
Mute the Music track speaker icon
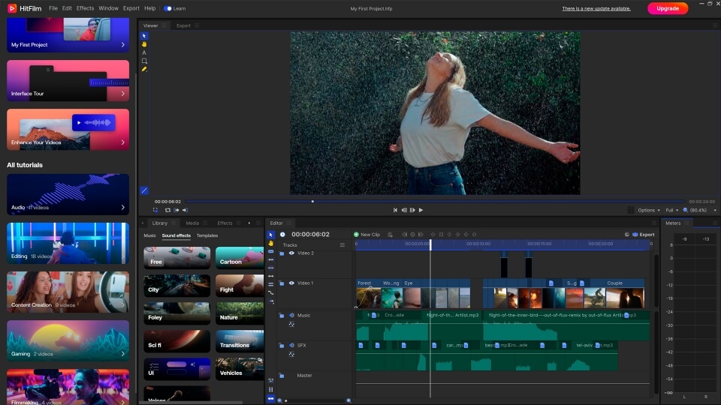pyautogui.click(x=291, y=315)
